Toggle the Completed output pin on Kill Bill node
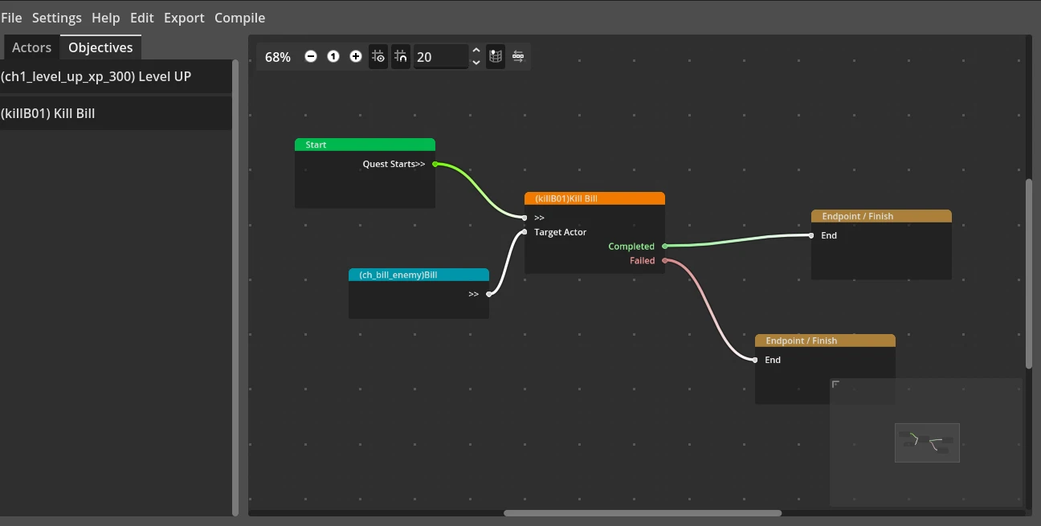1041x526 pixels. pos(663,247)
